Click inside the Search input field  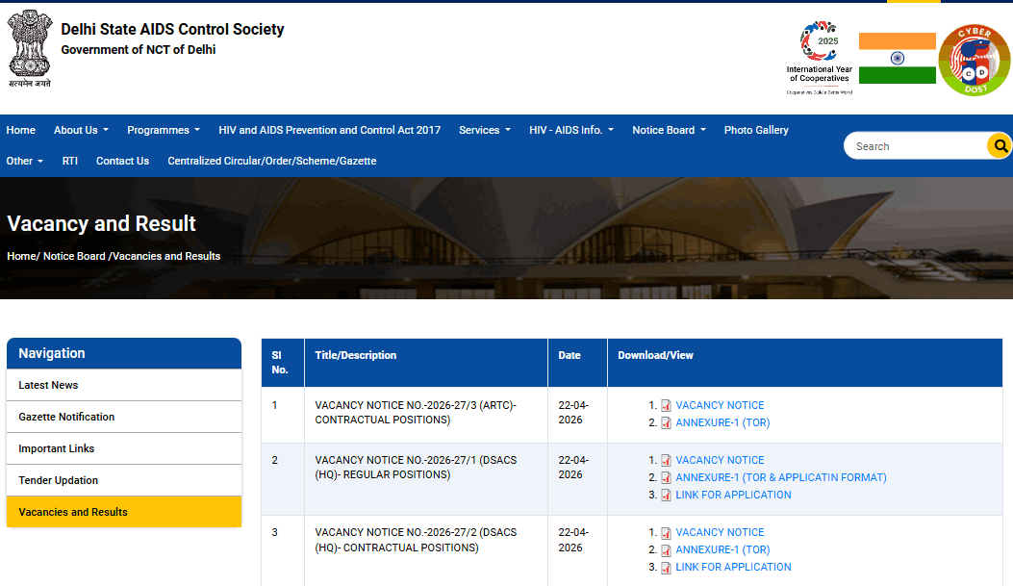pyautogui.click(x=914, y=145)
